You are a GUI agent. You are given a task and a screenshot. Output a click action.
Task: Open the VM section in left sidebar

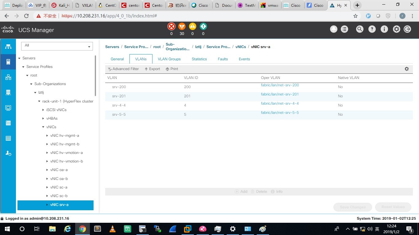click(8, 108)
